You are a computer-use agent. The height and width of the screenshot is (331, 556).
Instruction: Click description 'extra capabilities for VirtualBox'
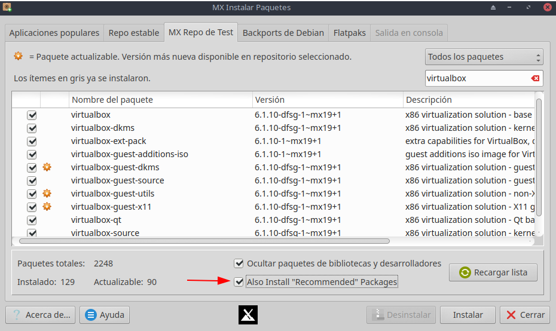pos(470,141)
